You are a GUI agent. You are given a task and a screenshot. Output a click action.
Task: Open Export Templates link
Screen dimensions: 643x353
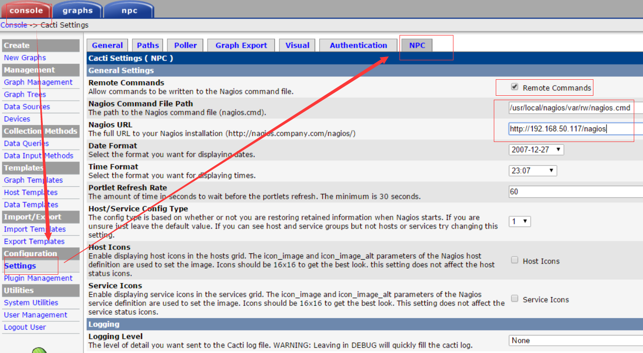click(34, 241)
